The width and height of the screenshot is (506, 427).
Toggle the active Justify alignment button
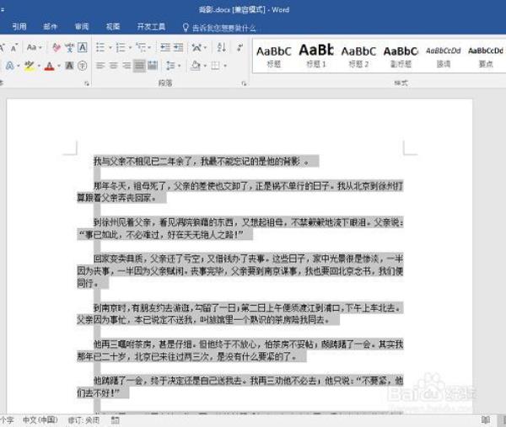[139, 66]
